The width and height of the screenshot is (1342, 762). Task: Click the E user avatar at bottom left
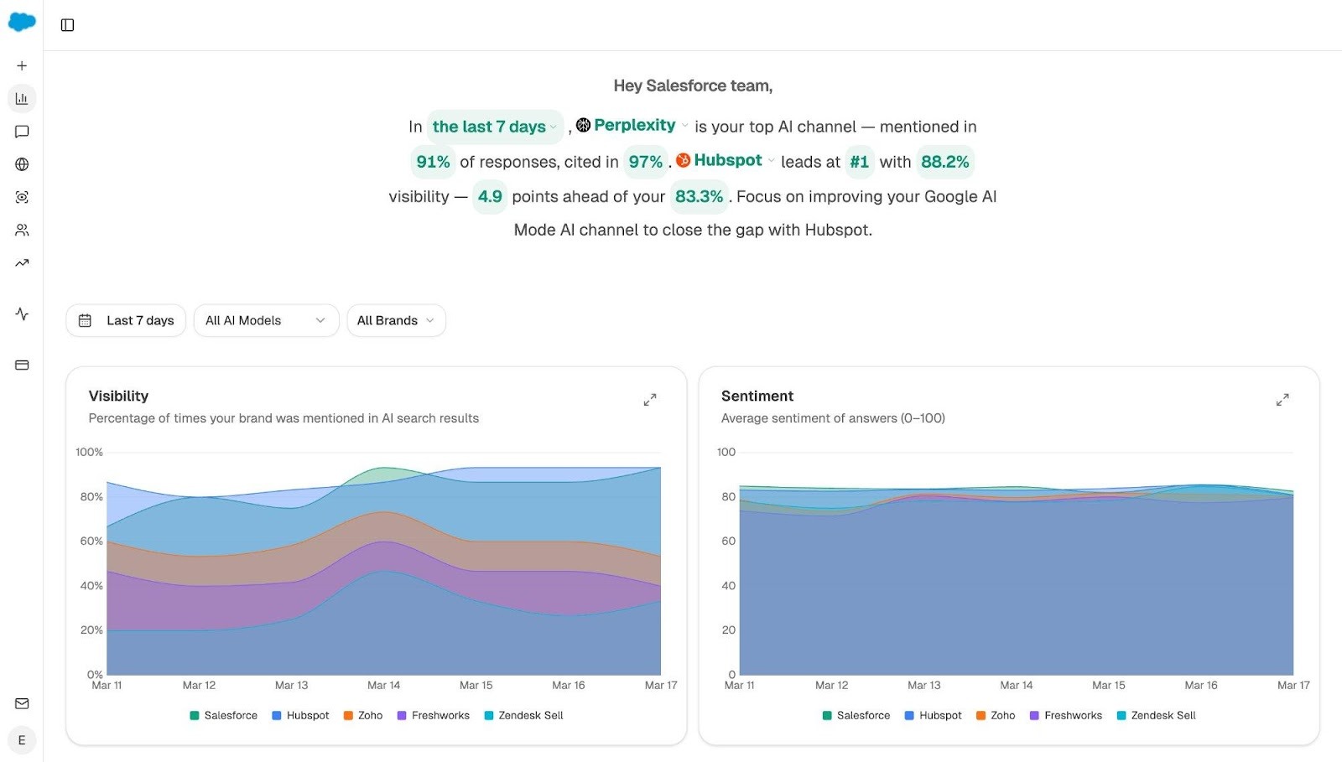click(x=22, y=740)
